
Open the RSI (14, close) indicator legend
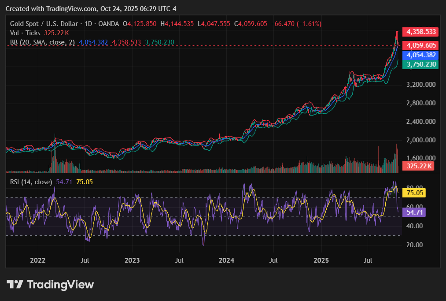click(31, 182)
